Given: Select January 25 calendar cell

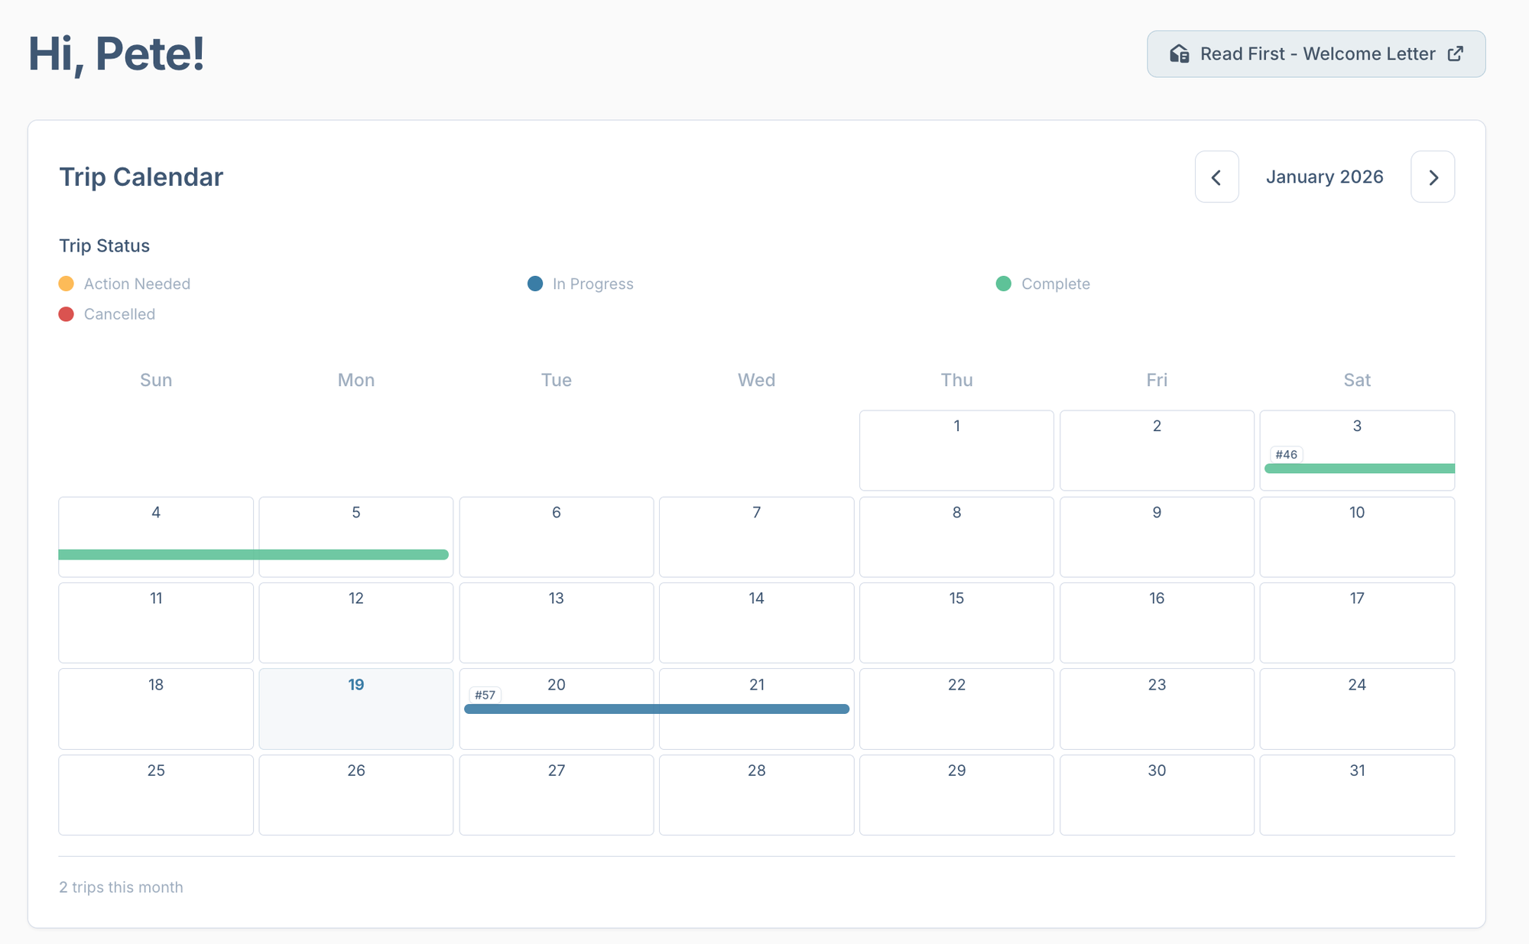Looking at the screenshot, I should [x=156, y=795].
